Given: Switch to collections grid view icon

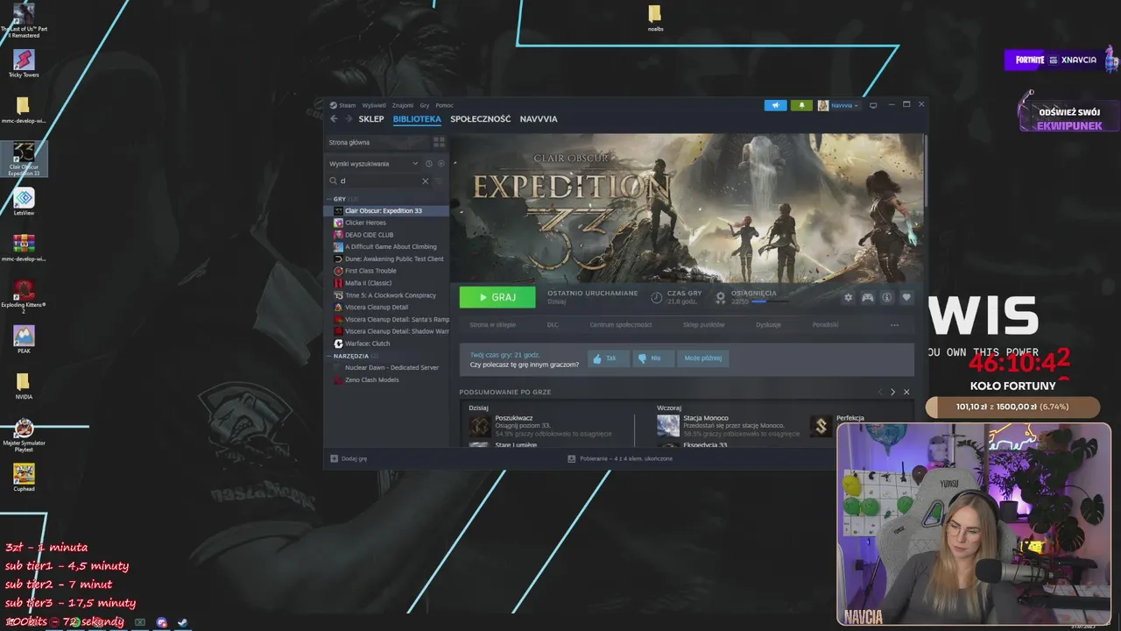Looking at the screenshot, I should click(439, 142).
